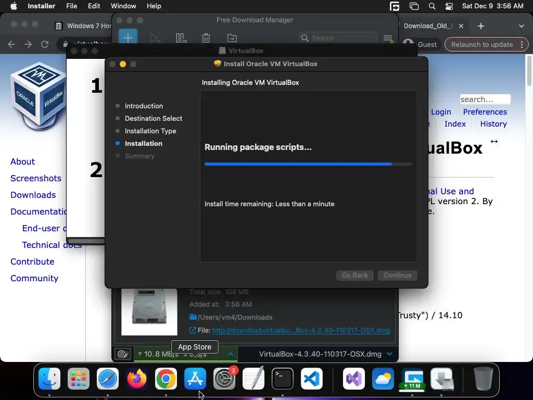
Task: Open a new browser tab
Action: pos(480,26)
